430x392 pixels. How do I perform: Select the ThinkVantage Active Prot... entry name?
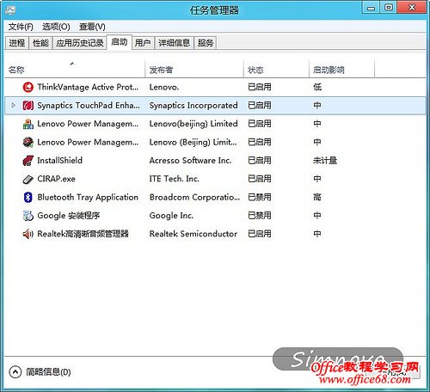(88, 87)
